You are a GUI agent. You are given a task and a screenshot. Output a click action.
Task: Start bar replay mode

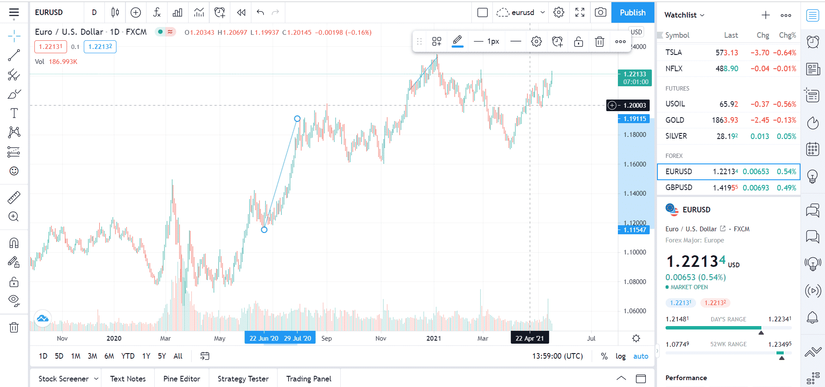click(241, 12)
